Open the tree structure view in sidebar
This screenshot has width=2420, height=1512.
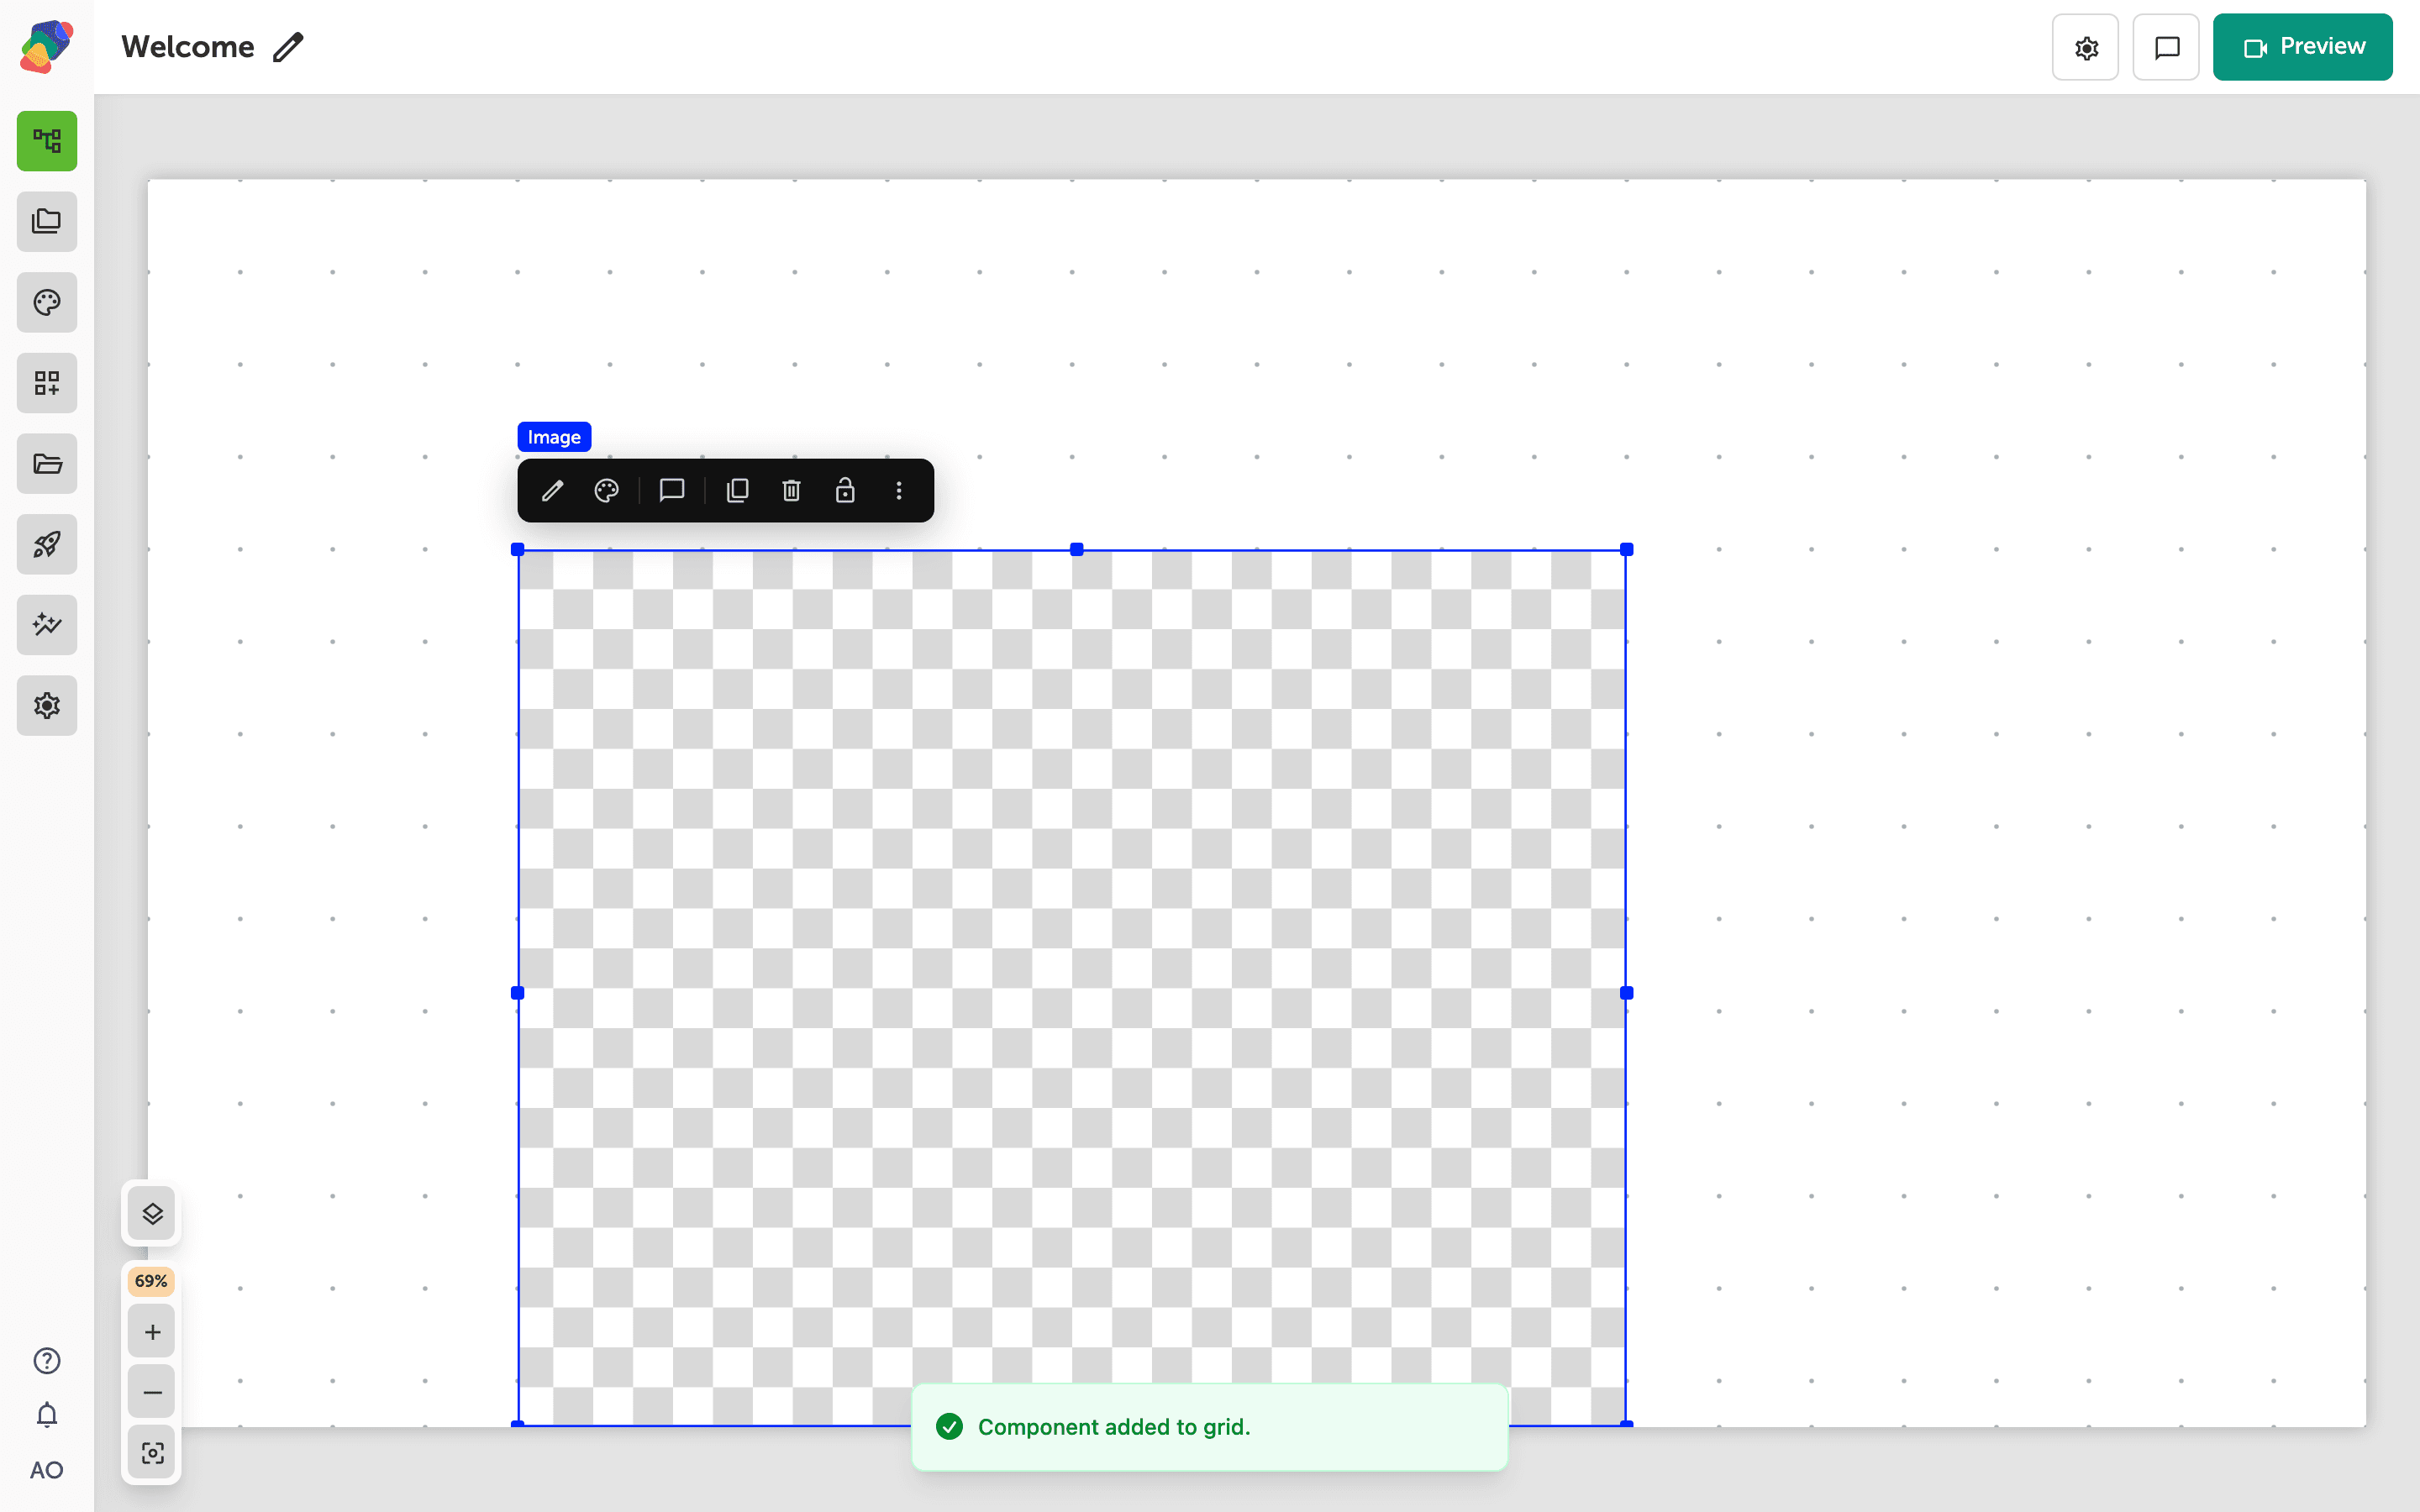pyautogui.click(x=47, y=141)
